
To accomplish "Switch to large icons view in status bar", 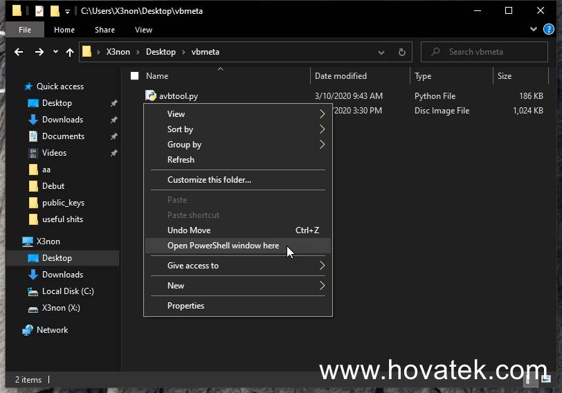I will (545, 379).
